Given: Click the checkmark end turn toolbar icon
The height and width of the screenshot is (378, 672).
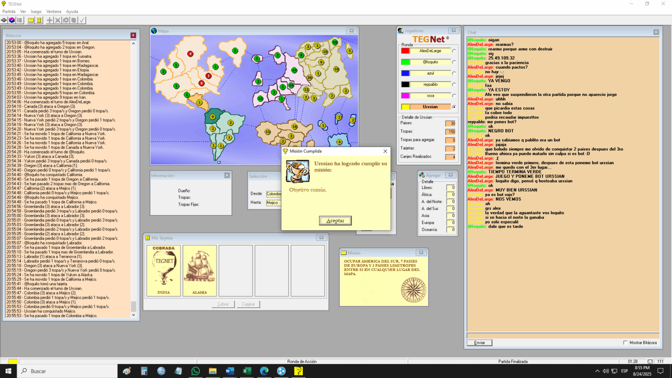Looking at the screenshot, I should coord(82,20).
